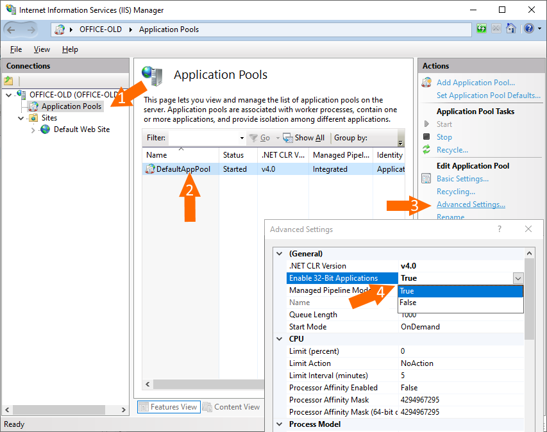Select Processor Affinity Enabled property row
547x432 pixels.
pyautogui.click(x=405, y=388)
